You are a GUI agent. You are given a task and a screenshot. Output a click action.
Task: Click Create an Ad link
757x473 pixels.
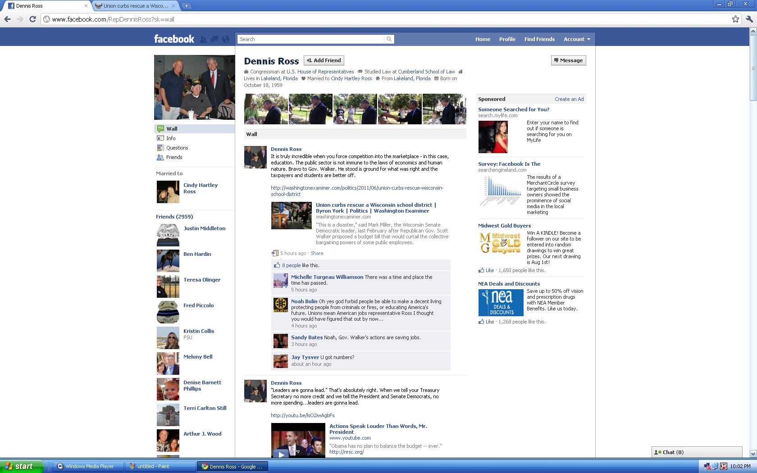(x=569, y=99)
